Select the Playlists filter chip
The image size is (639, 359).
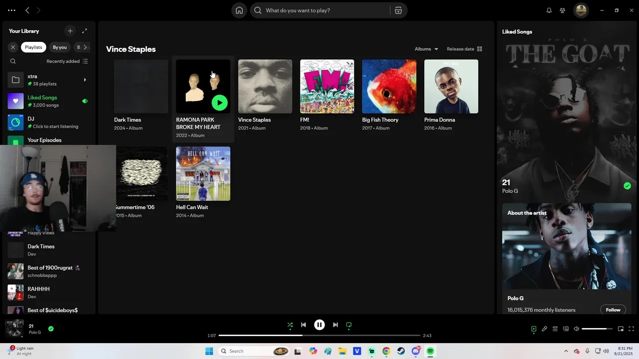click(x=33, y=47)
